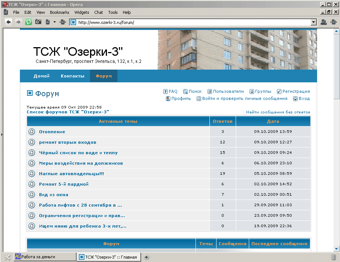The image size is (340, 262).
Task: Open Ищем няню для ребенка topic
Action: [83, 226]
